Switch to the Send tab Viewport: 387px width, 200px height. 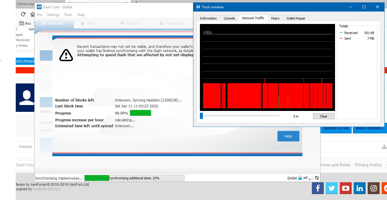click(87, 23)
